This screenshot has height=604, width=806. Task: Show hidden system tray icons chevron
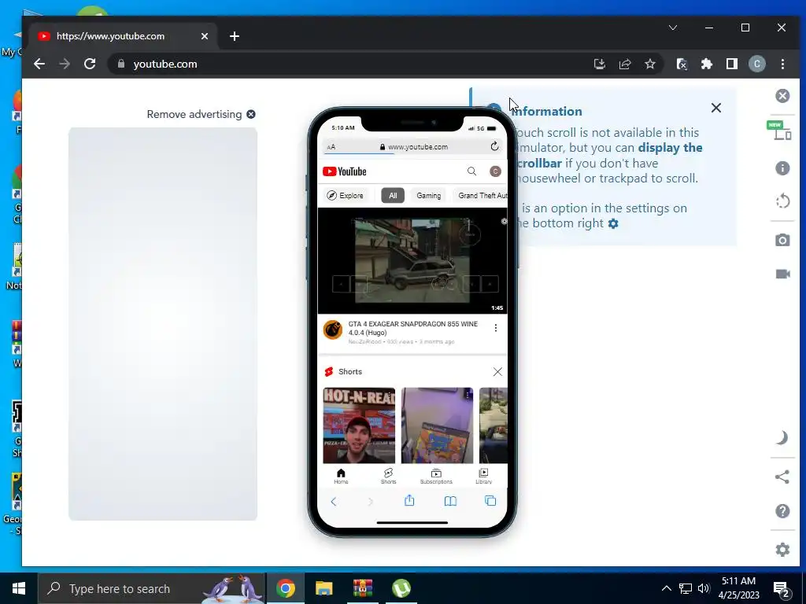pyautogui.click(x=666, y=588)
